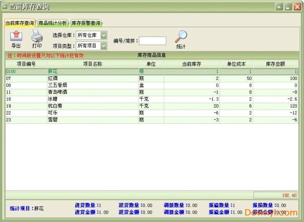Image resolution: width=304 pixels, height=222 pixels.
Task: Open the 选择仓库 warehouse dropdown
Action: pyautogui.click(x=104, y=36)
